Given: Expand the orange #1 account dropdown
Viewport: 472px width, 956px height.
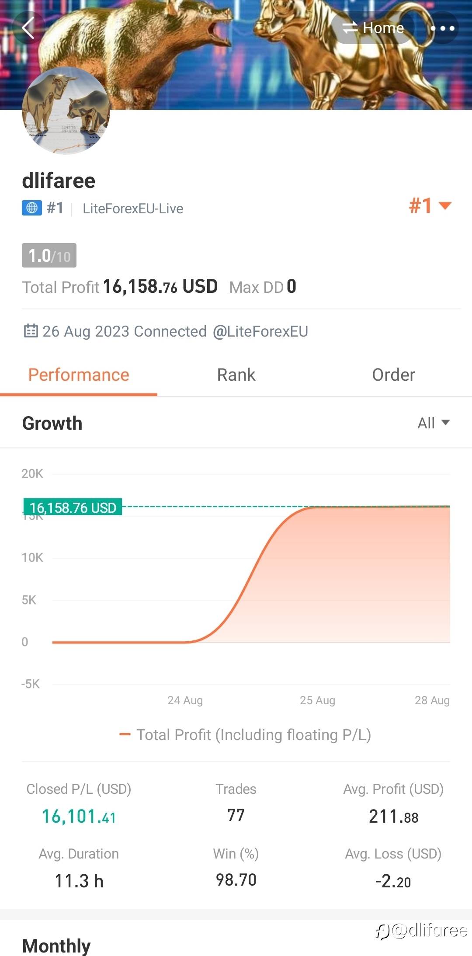Looking at the screenshot, I should pyautogui.click(x=430, y=205).
